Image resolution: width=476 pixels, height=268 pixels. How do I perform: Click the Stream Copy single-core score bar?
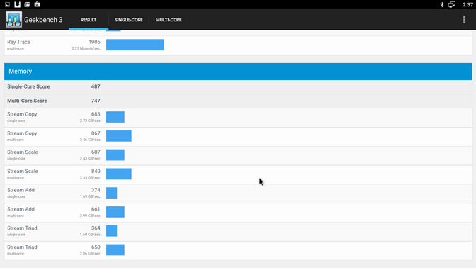pos(115,117)
